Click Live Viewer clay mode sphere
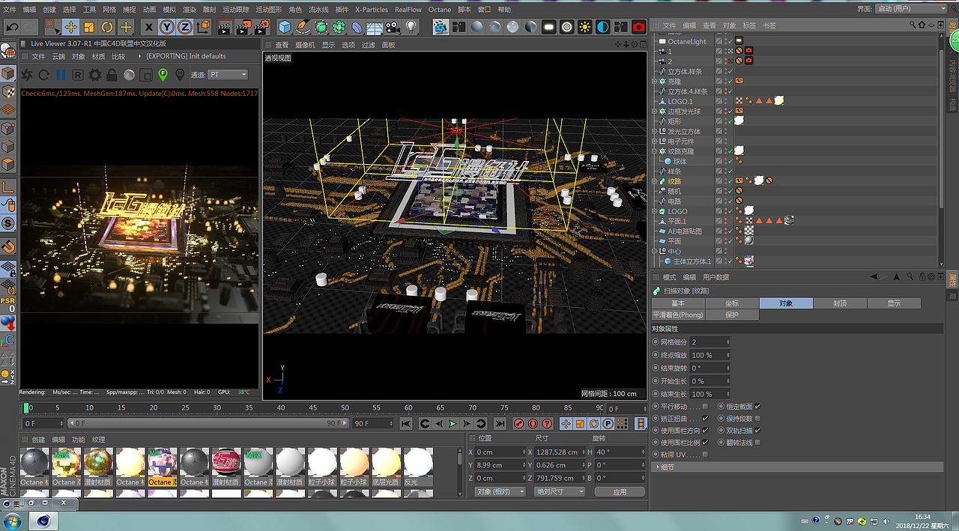The image size is (959, 531). point(129,75)
